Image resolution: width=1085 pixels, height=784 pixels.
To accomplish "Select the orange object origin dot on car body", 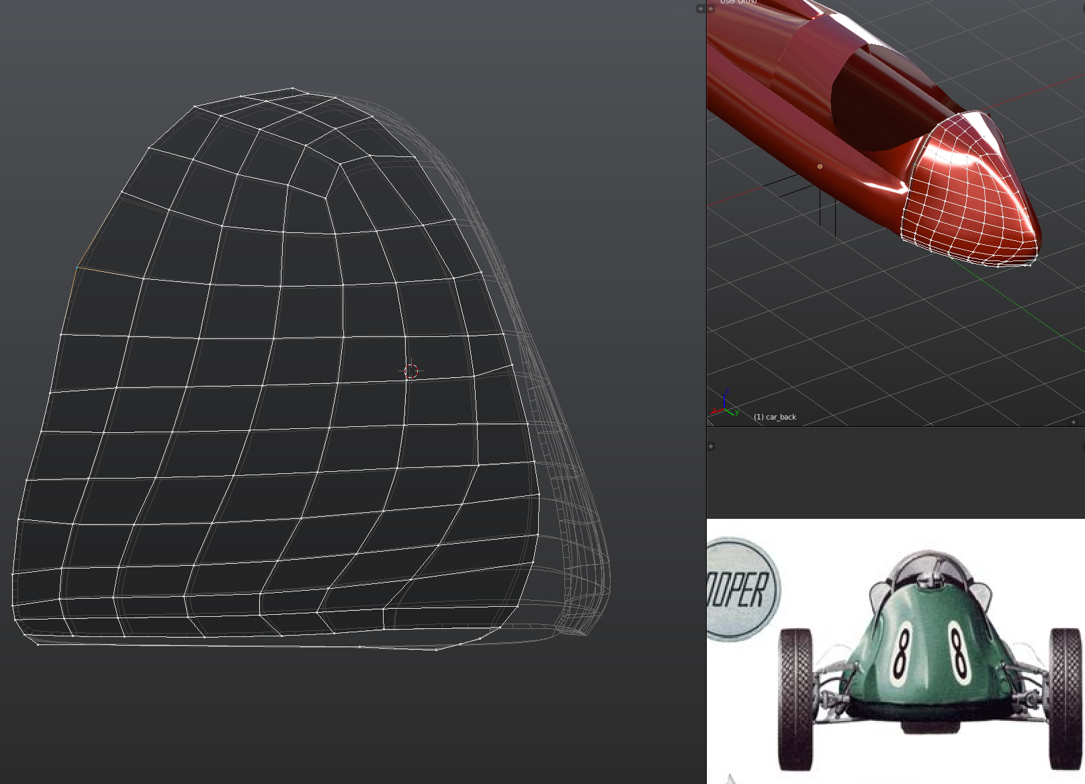I will click(x=820, y=166).
